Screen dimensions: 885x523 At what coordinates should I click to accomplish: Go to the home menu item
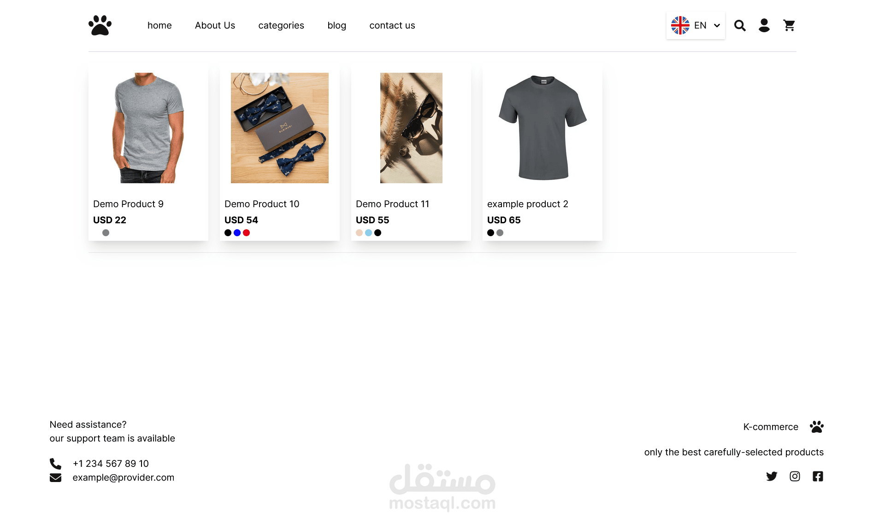click(159, 25)
